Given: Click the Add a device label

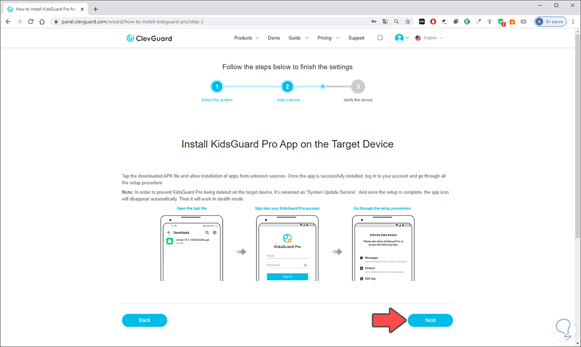Looking at the screenshot, I should pyautogui.click(x=289, y=100).
